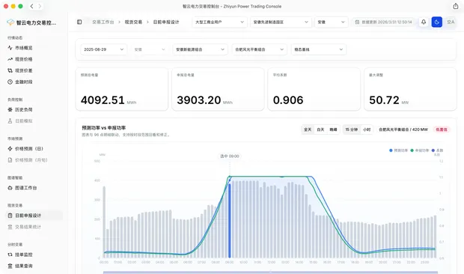Screen dimensions: 464x274
Task: Click the 现货价格 trend line icon
Action: click(10, 59)
